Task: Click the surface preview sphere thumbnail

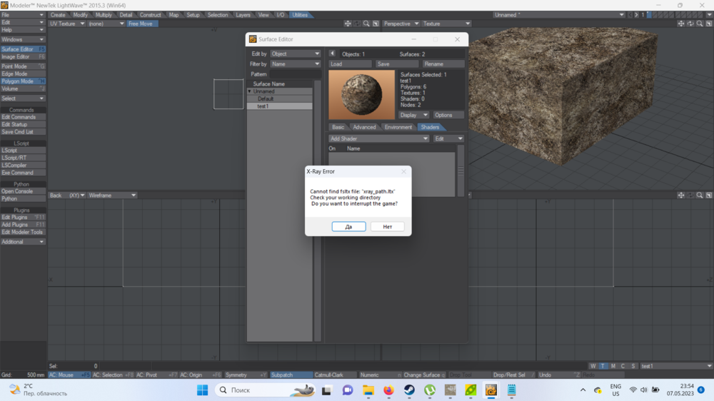Action: [362, 95]
